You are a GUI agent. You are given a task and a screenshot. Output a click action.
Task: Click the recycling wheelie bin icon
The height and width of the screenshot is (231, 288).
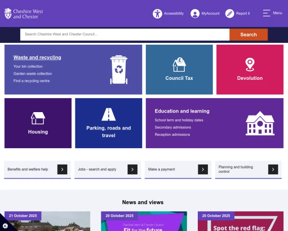[119, 70]
